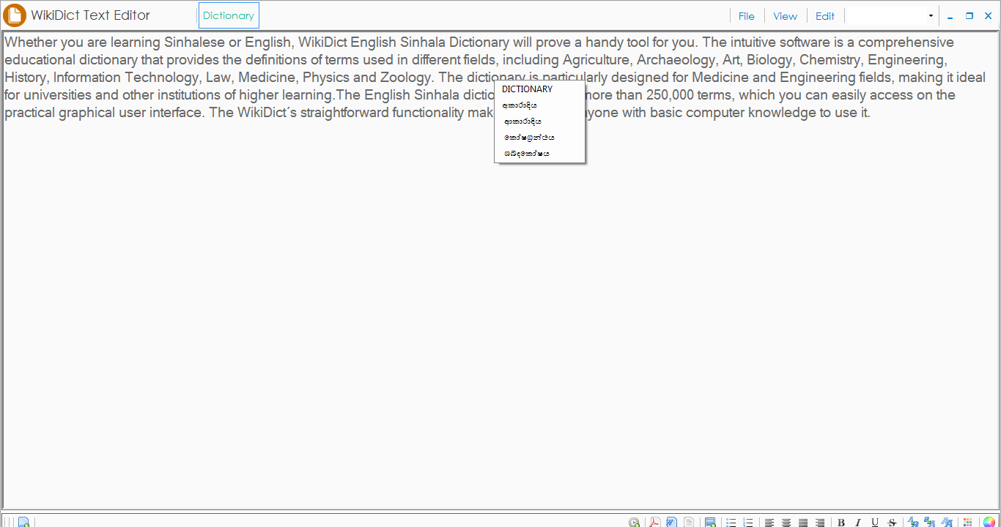Open the View menu
Viewport: 1001px width, 527px height.
pos(786,16)
